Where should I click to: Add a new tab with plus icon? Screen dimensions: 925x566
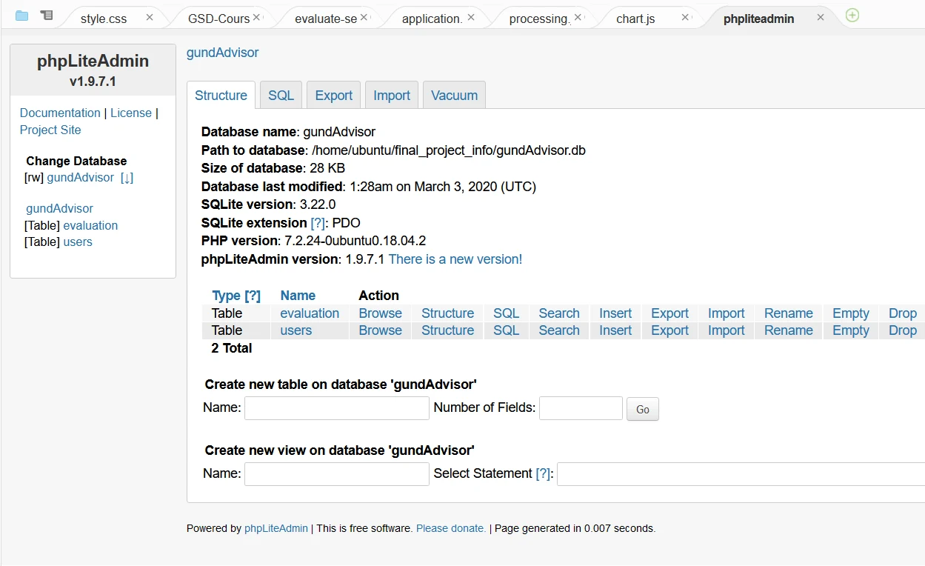point(852,16)
